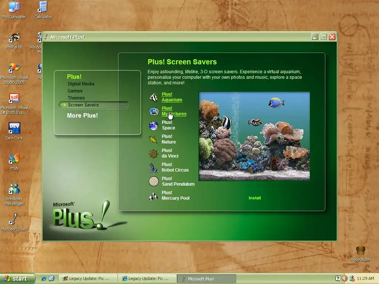Screen dimensions: 379x284
Task: Click the Plus! Space globe icon
Action: click(154, 126)
